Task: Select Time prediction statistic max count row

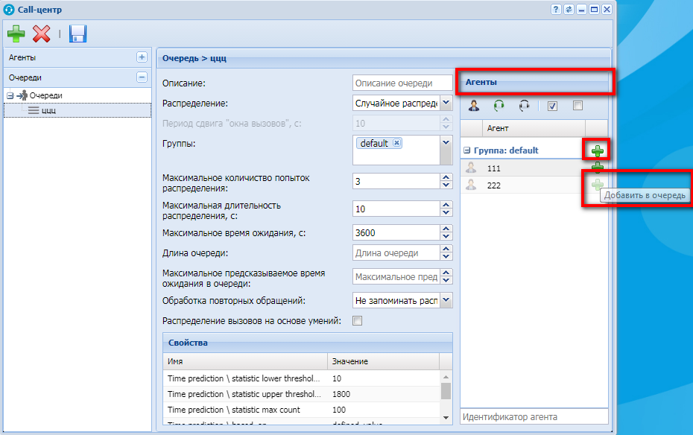Action: pyautogui.click(x=302, y=410)
